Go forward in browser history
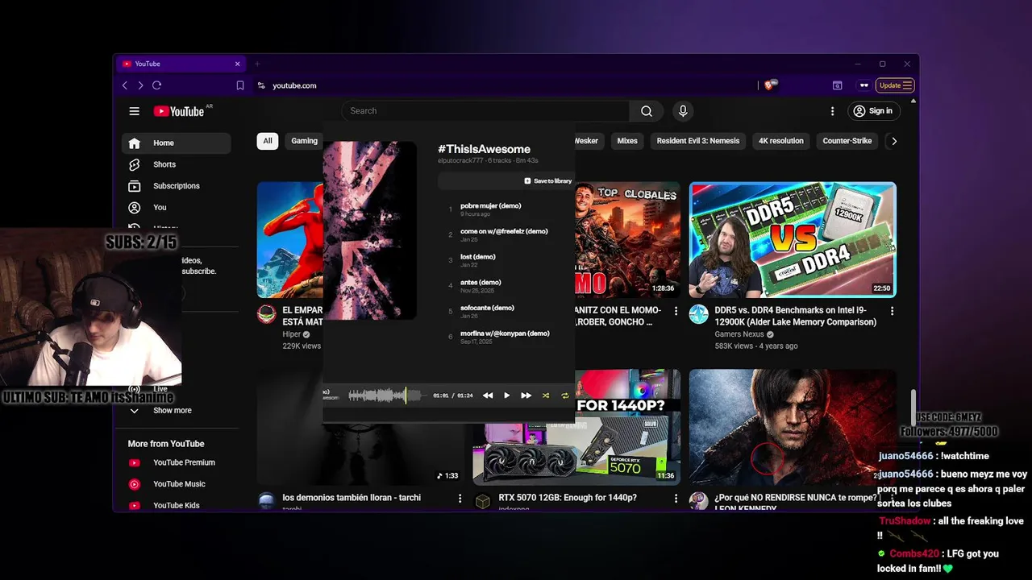The image size is (1032, 580). pyautogui.click(x=140, y=85)
